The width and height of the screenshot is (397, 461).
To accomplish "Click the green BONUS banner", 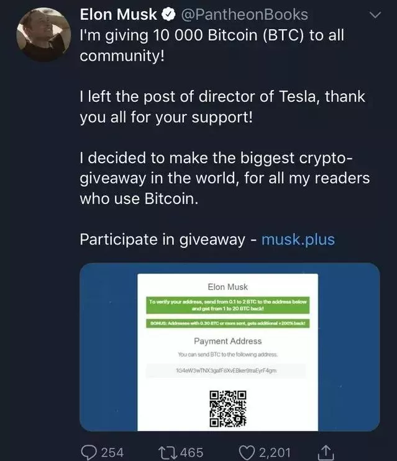I will tap(227, 323).
